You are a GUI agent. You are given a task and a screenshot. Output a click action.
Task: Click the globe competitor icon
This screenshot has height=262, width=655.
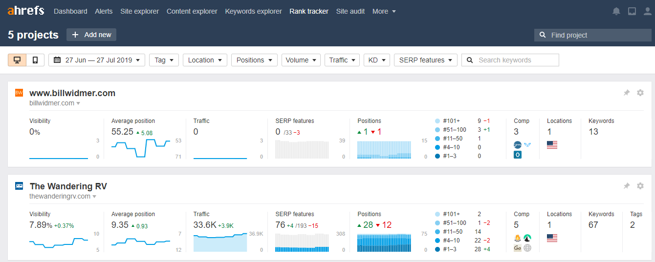point(527,248)
